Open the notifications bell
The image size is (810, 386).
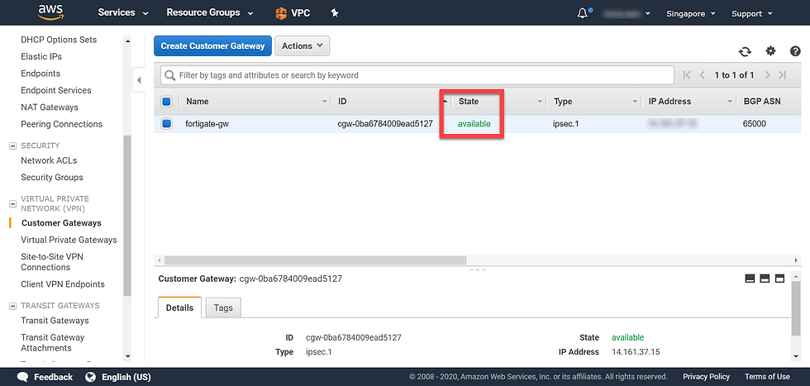(x=582, y=13)
